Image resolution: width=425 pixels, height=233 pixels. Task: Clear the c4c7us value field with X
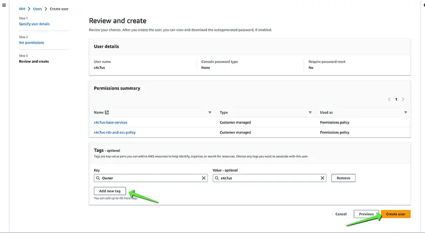point(322,178)
